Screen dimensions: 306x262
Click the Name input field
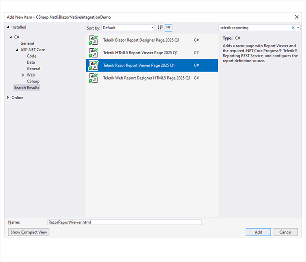[124, 222]
